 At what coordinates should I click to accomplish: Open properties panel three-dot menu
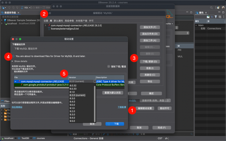tap(224, 17)
